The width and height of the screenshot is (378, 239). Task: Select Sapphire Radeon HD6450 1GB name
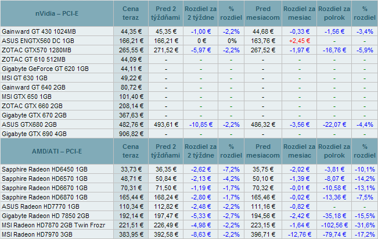click(x=45, y=169)
